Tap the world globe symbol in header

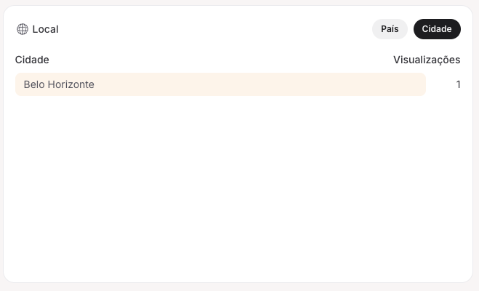23,29
